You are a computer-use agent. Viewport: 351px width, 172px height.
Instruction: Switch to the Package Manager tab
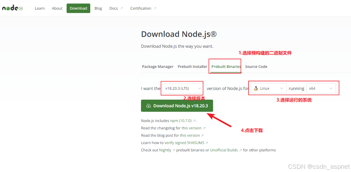tap(158, 67)
